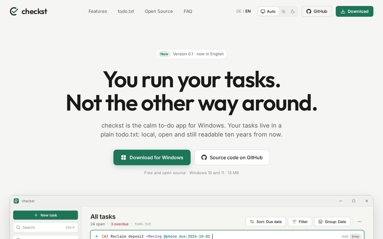Click the green Download header button
This screenshot has width=383, height=239.
tap(355, 11)
